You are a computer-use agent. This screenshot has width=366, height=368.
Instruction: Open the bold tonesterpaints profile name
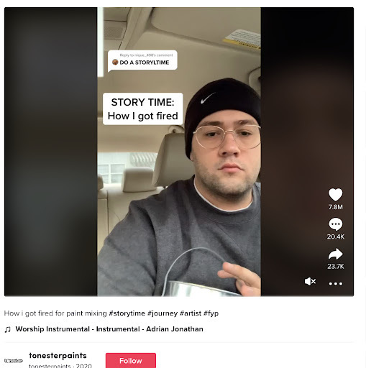pyautogui.click(x=58, y=356)
